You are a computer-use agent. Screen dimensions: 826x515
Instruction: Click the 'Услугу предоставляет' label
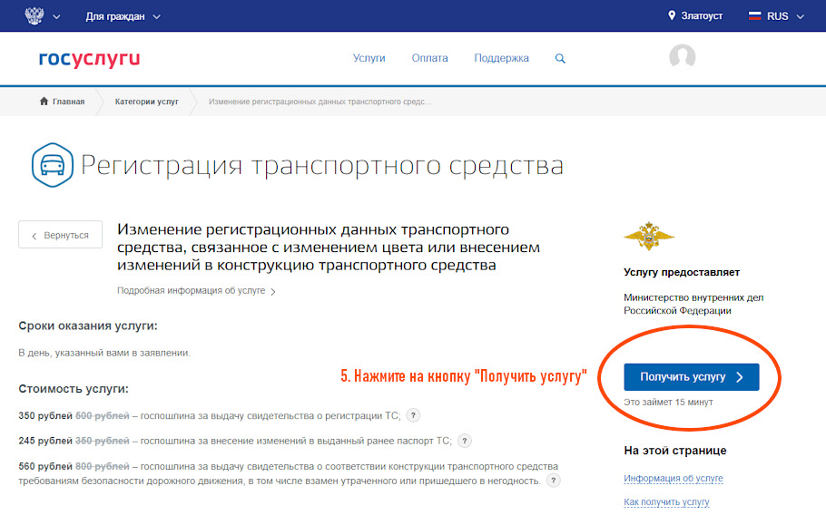pyautogui.click(x=682, y=272)
